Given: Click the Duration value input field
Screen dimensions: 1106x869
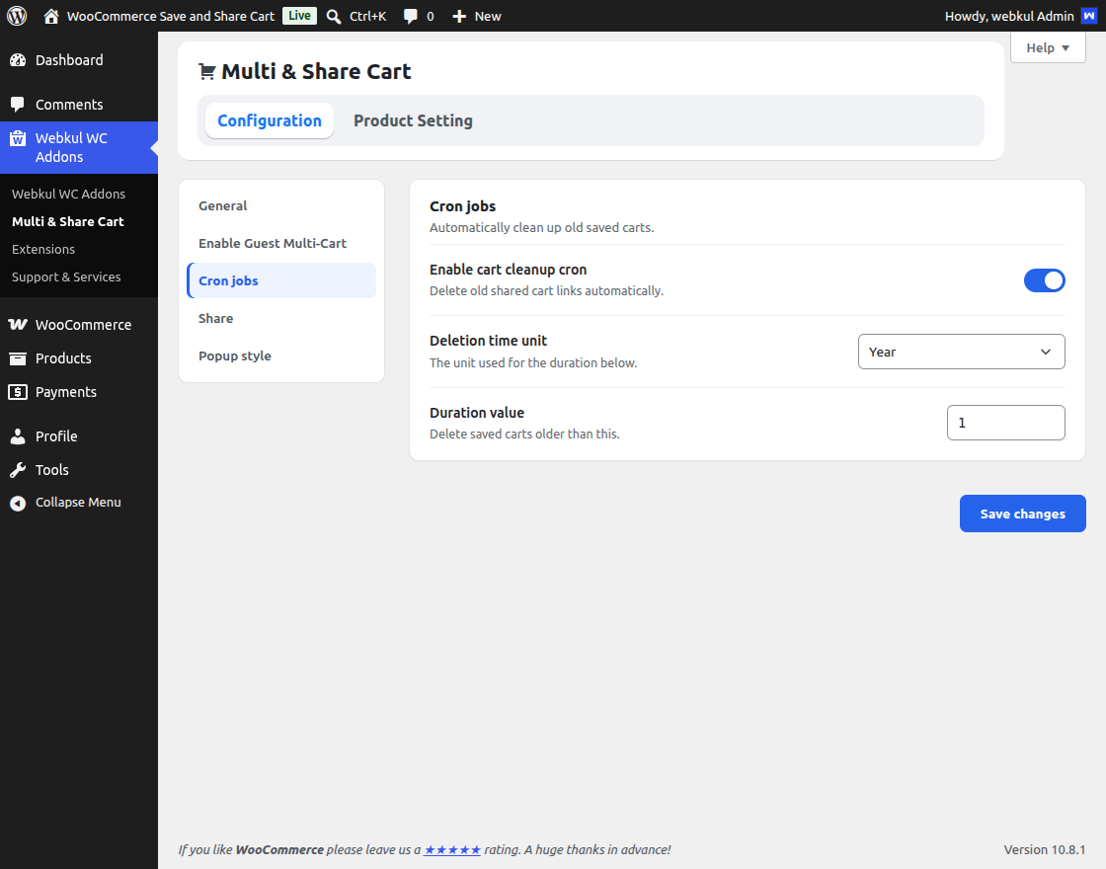Looking at the screenshot, I should [x=1005, y=423].
